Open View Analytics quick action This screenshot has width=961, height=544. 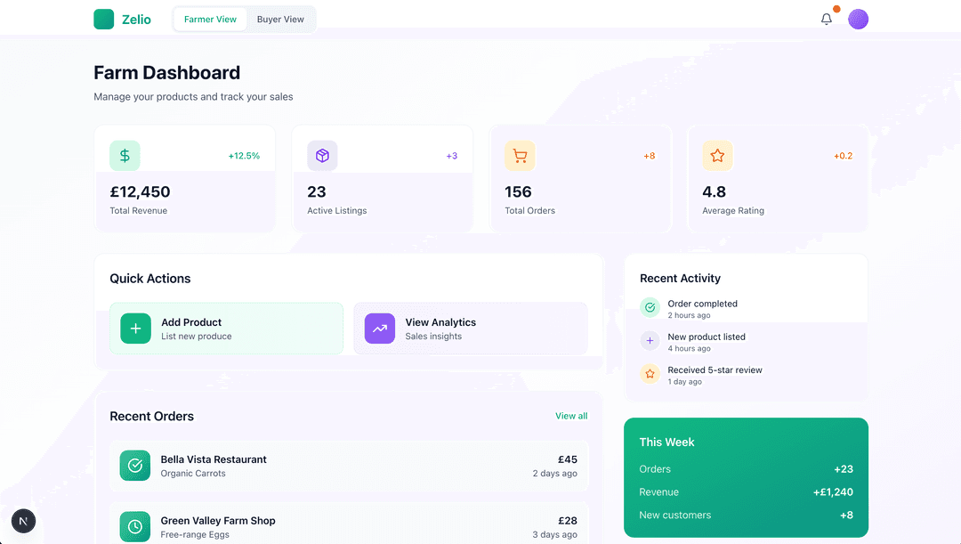[x=471, y=329]
